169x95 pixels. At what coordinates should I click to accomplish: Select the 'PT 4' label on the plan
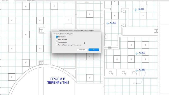click(135, 83)
